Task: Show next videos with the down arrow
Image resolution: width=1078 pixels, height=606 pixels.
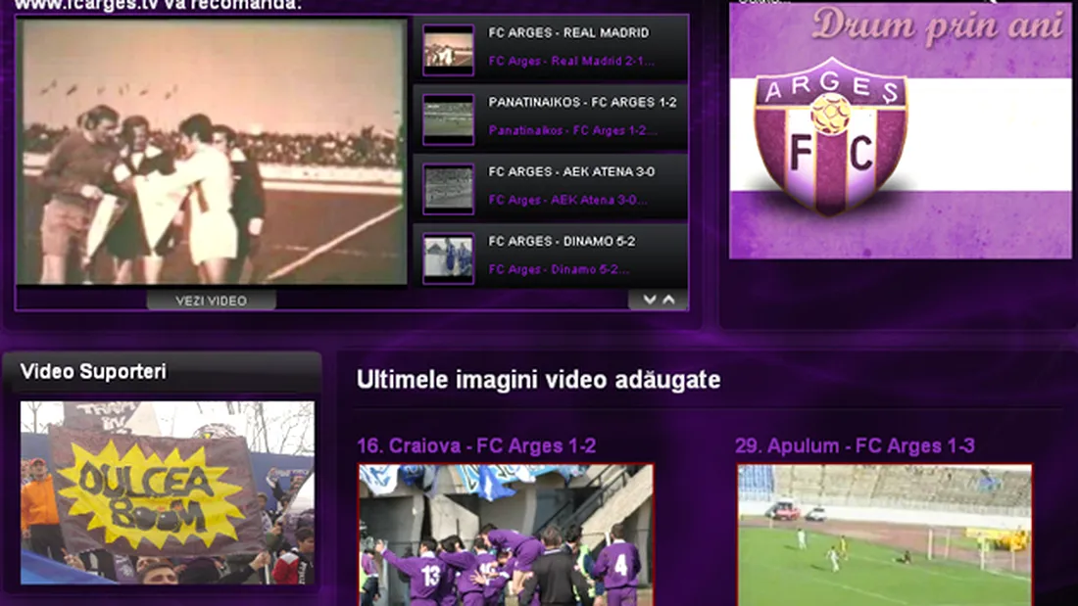Action: point(649,300)
